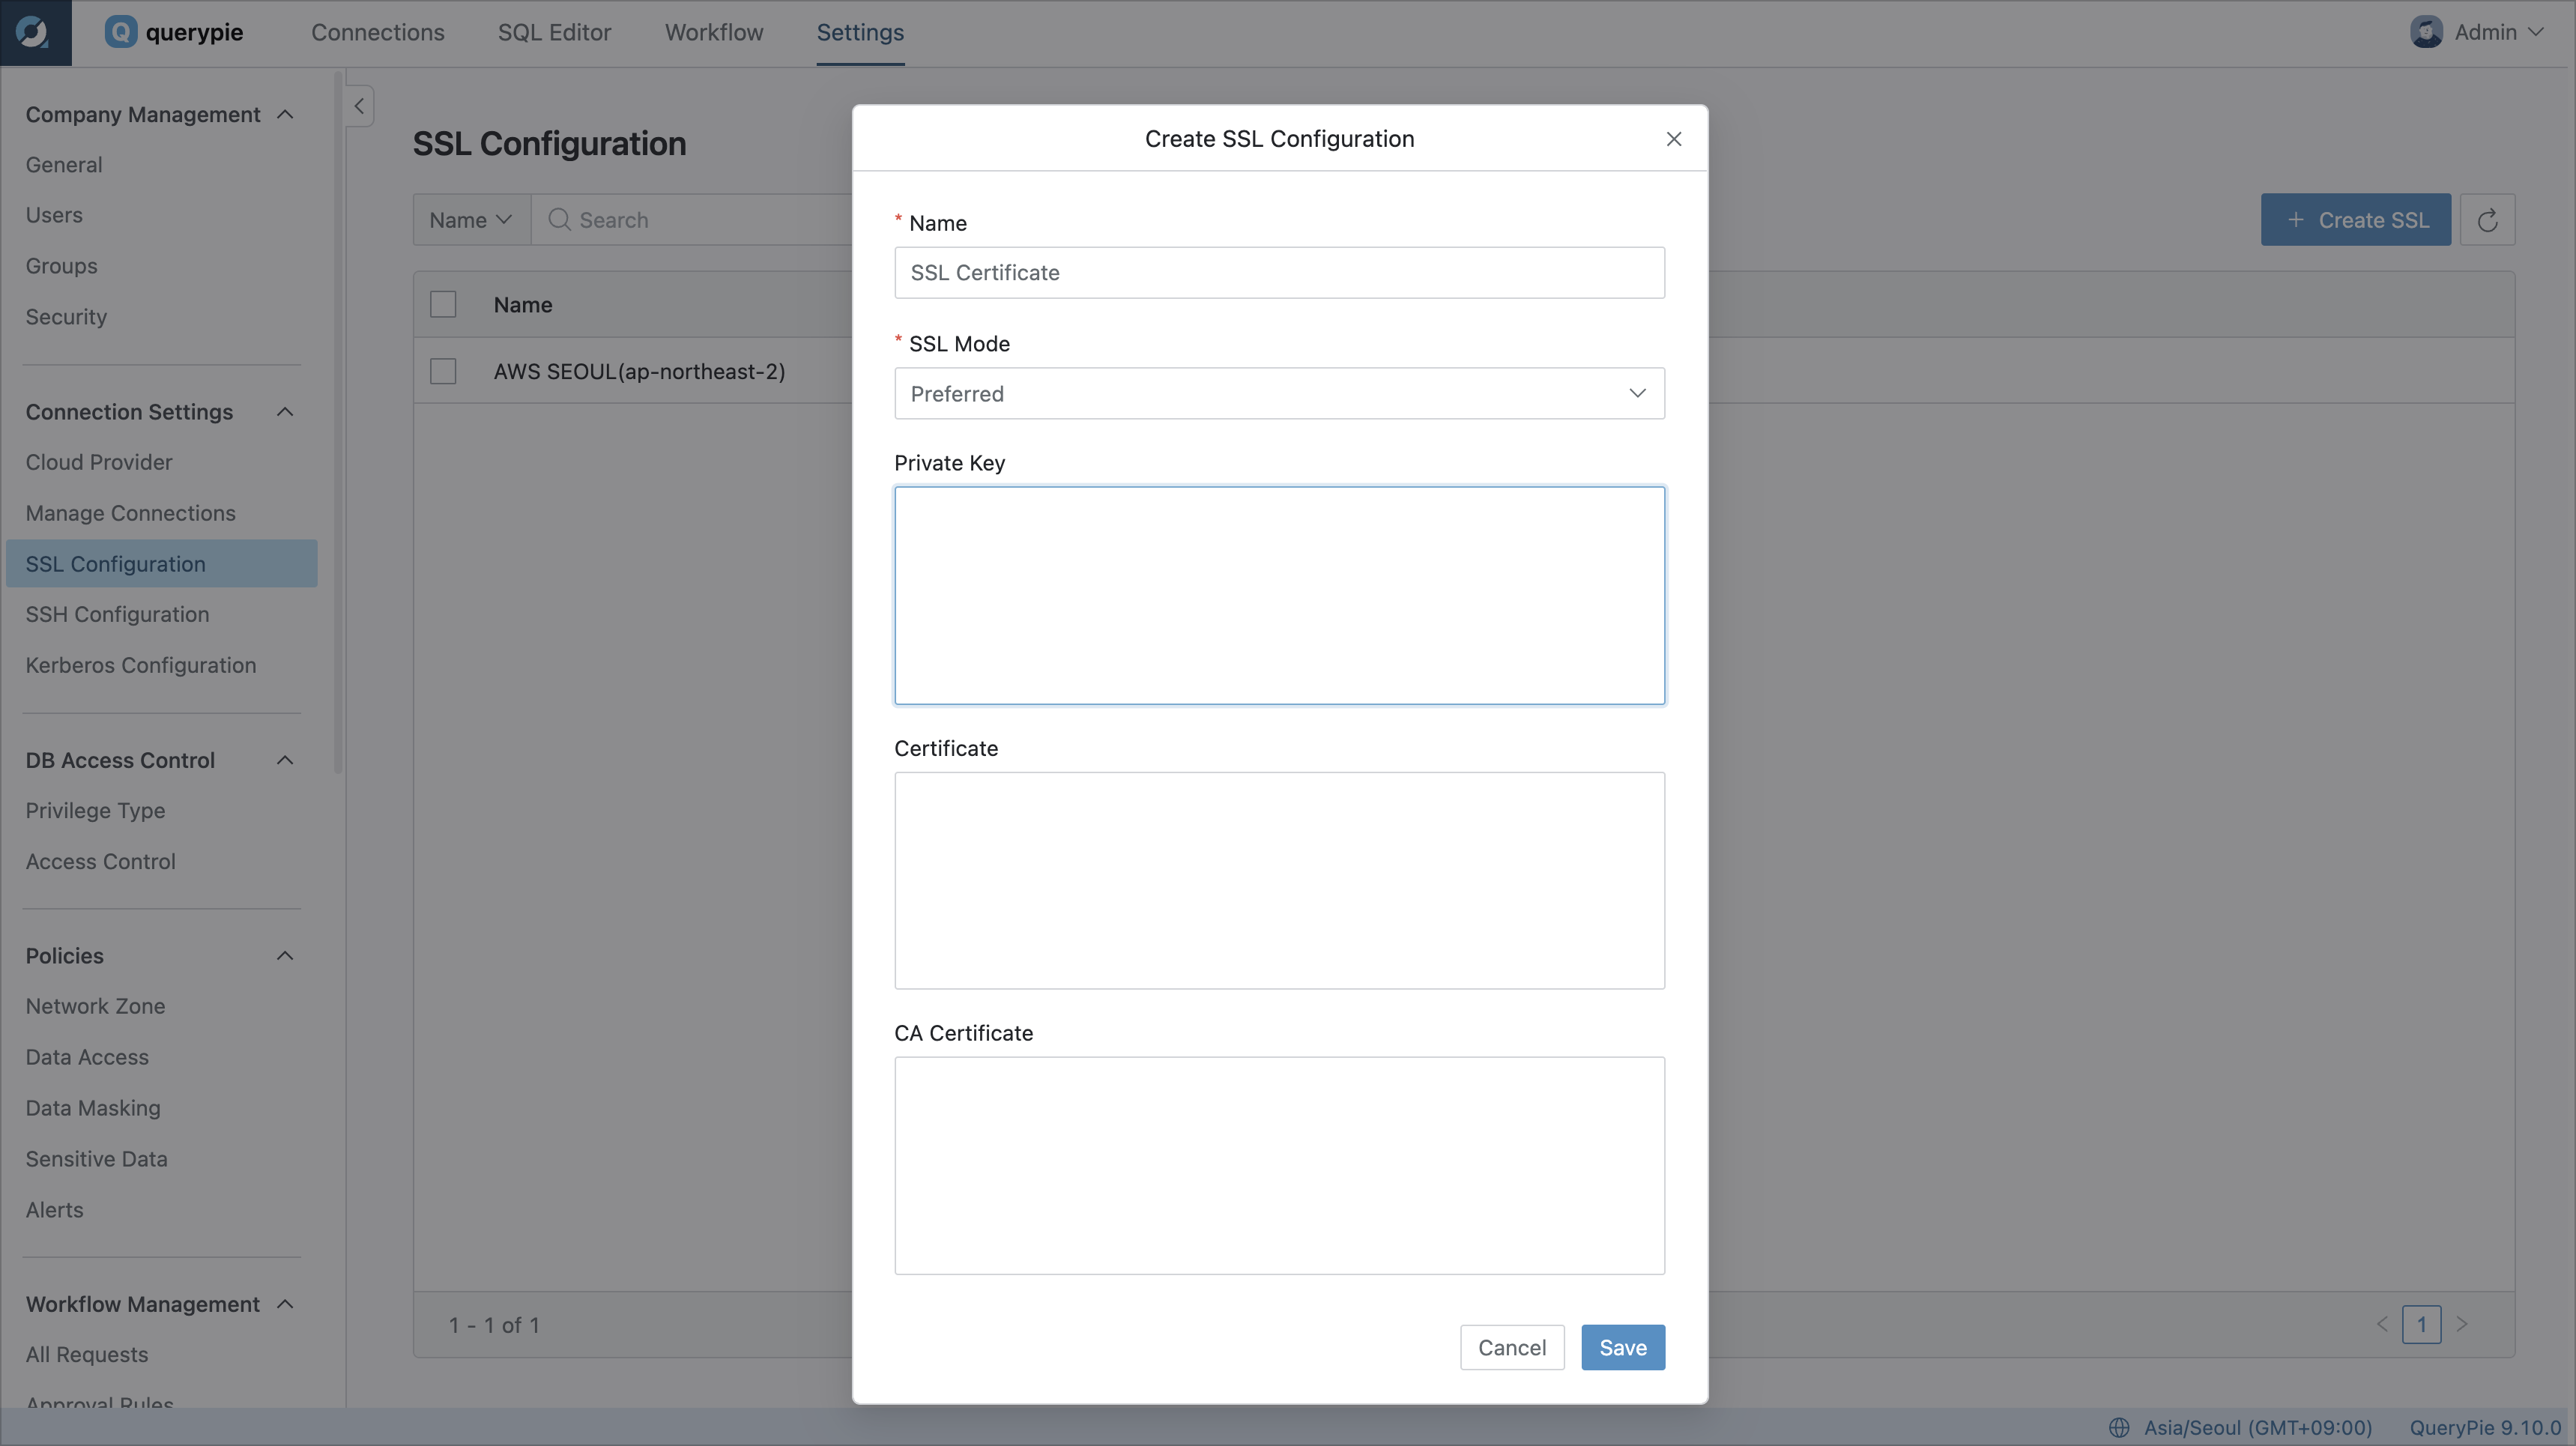The image size is (2576, 1446).
Task: Collapse the Policies section
Action: (x=285, y=956)
